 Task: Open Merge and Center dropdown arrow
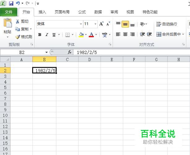(183, 34)
